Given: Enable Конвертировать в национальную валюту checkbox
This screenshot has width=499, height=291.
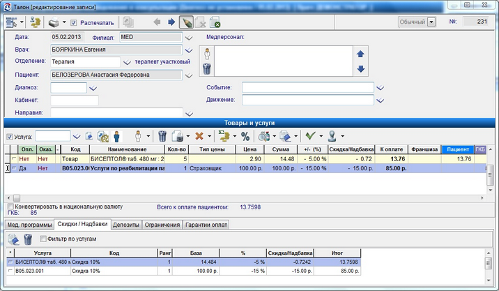Looking at the screenshot, I should click(11, 207).
